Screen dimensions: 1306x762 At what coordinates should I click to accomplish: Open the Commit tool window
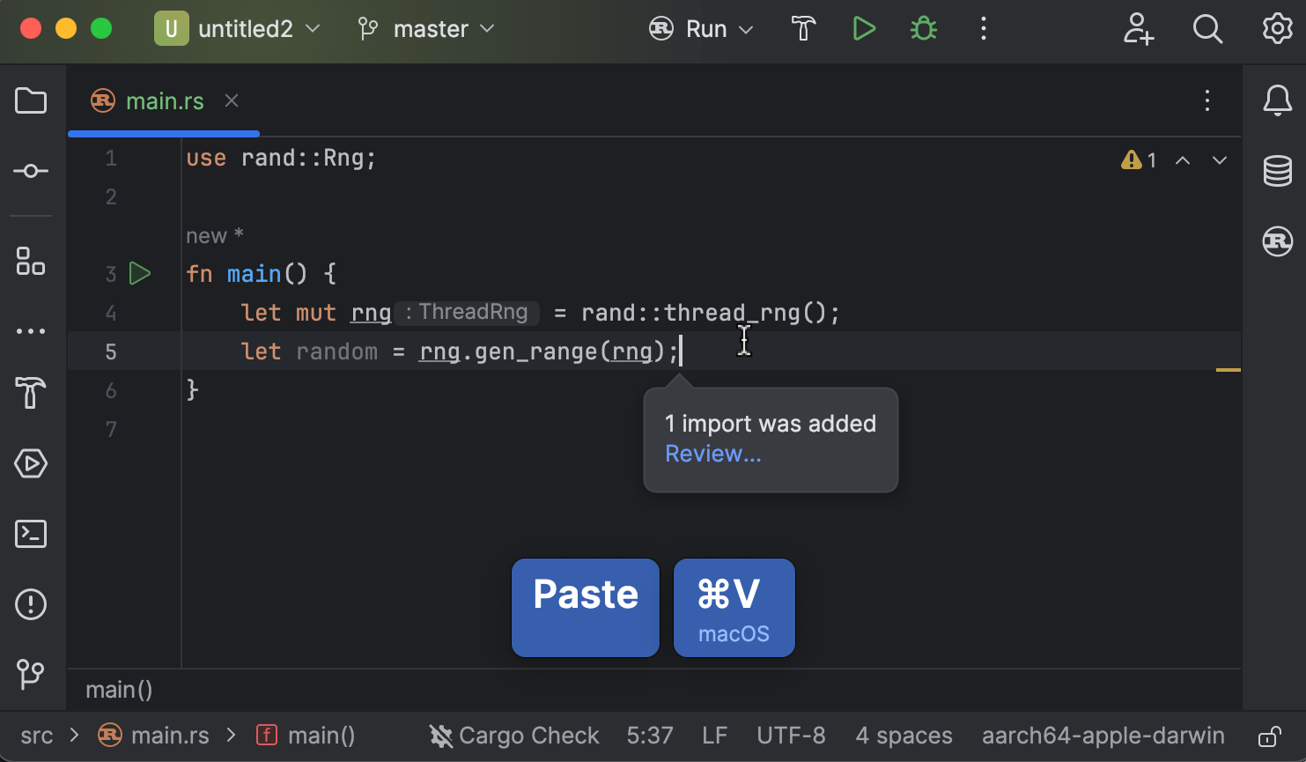[x=31, y=171]
